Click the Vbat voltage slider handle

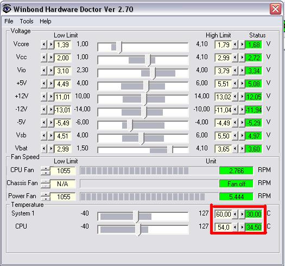click(170, 149)
